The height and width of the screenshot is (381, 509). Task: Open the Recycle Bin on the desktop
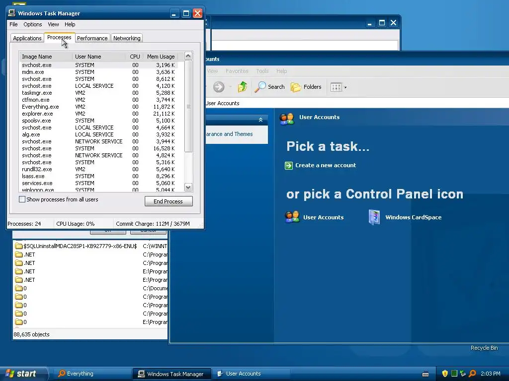tap(484, 348)
